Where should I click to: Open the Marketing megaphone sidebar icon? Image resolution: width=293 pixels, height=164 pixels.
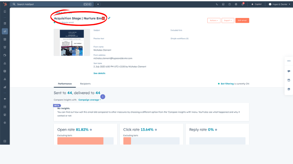click(x=5, y=31)
